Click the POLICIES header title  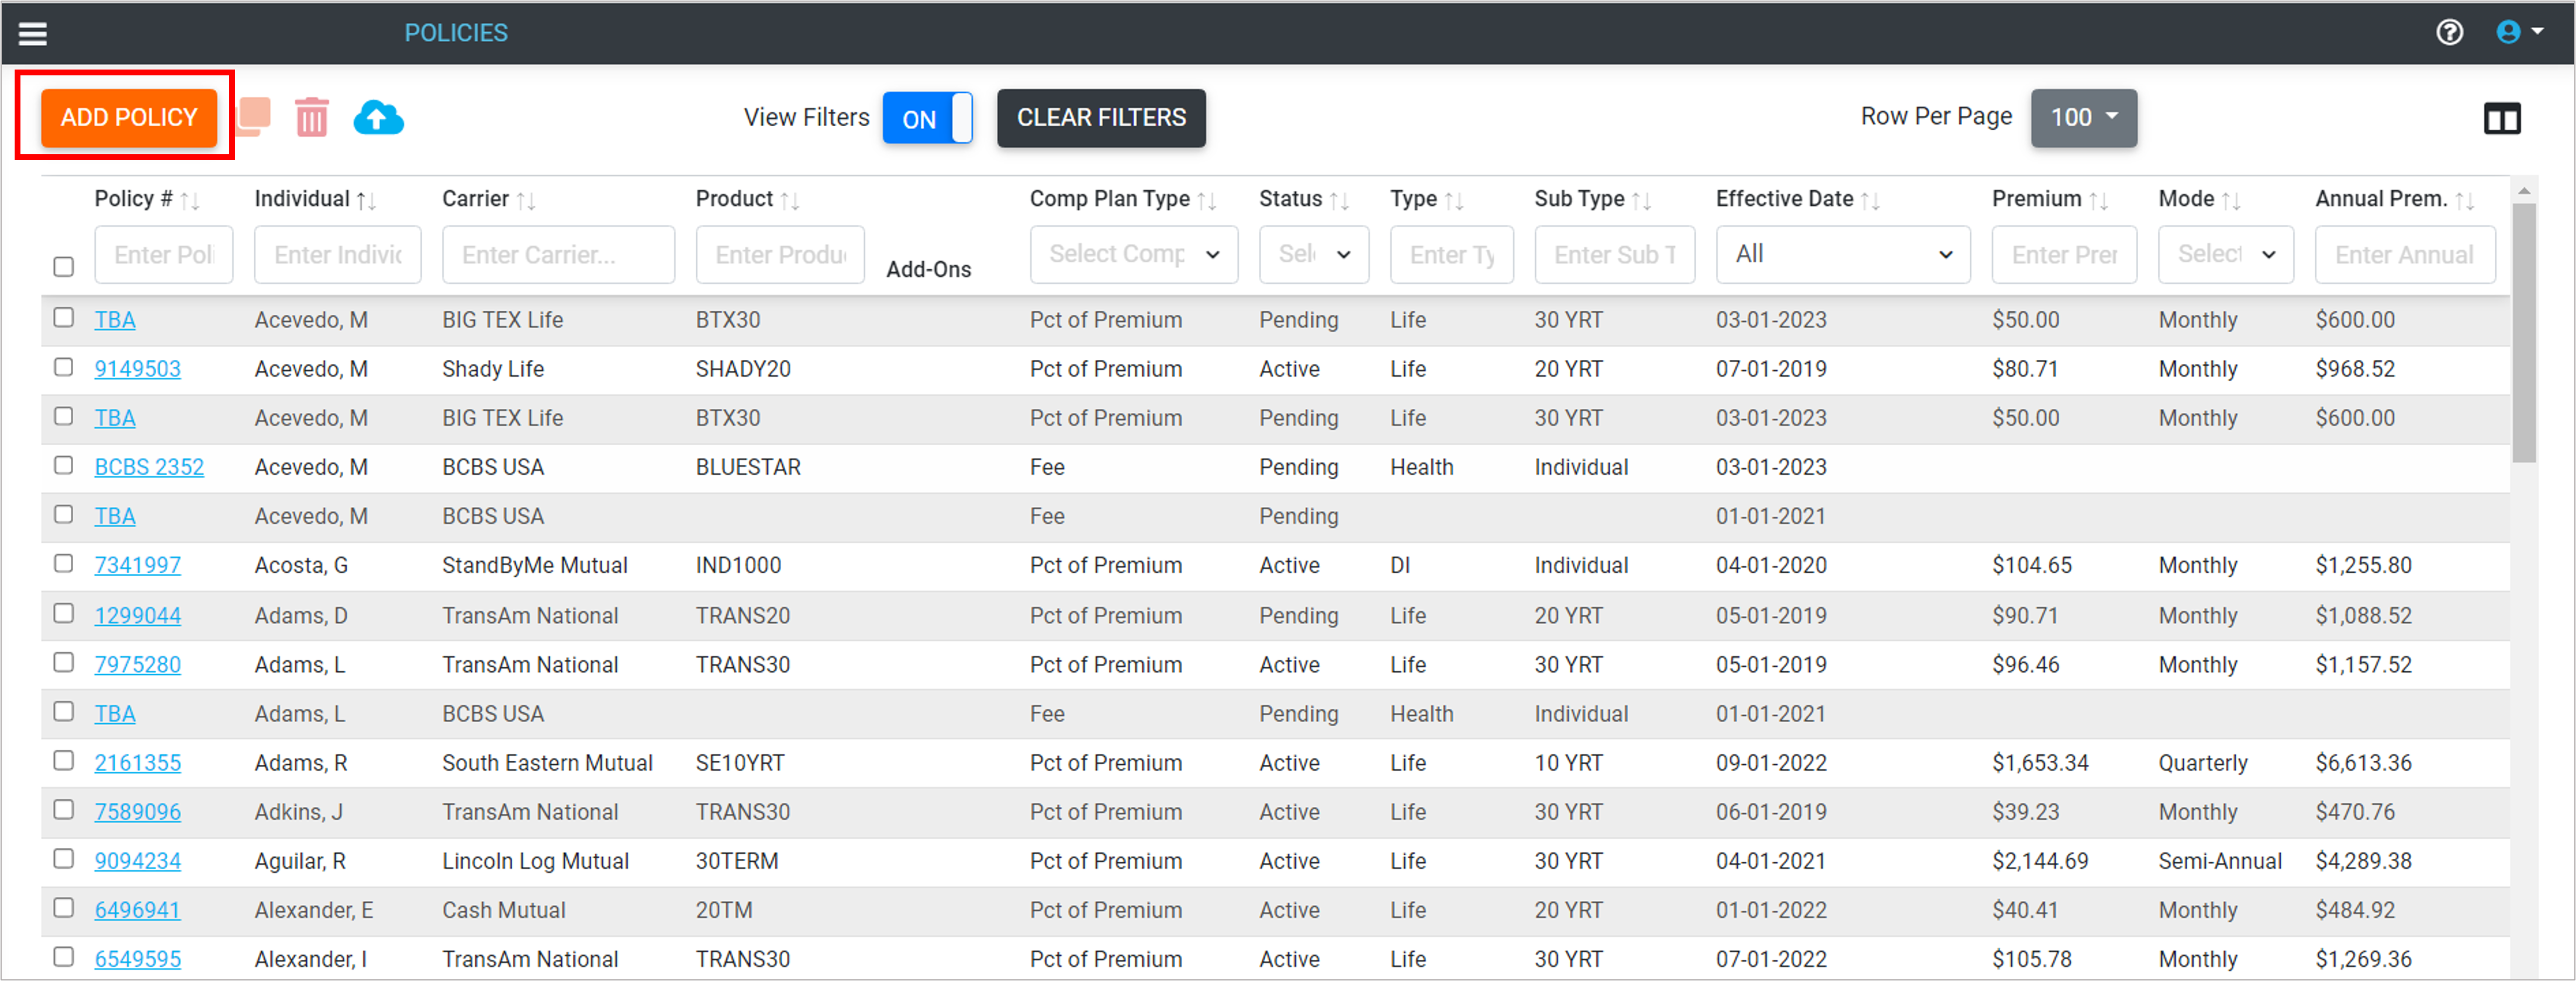pos(456,33)
